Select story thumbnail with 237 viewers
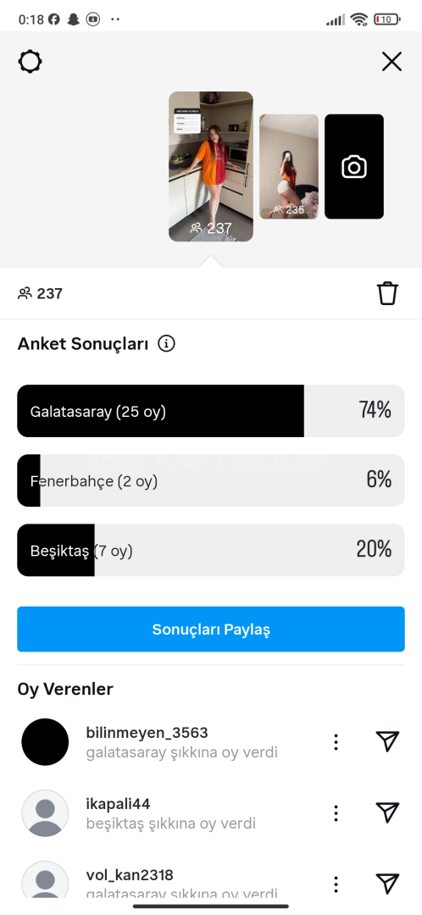This screenshot has height=915, width=422. click(211, 166)
